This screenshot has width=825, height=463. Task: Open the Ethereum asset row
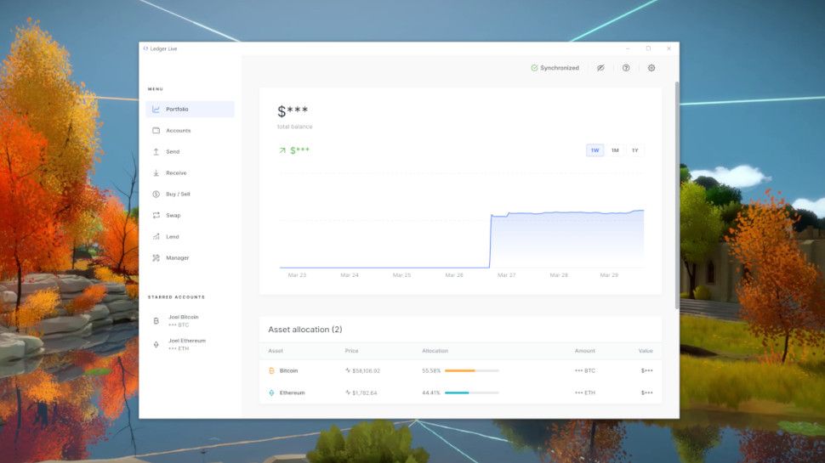click(x=460, y=392)
